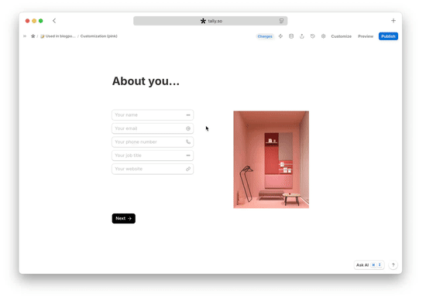Open the help question mark button
This screenshot has width=426, height=297.
coord(393,265)
